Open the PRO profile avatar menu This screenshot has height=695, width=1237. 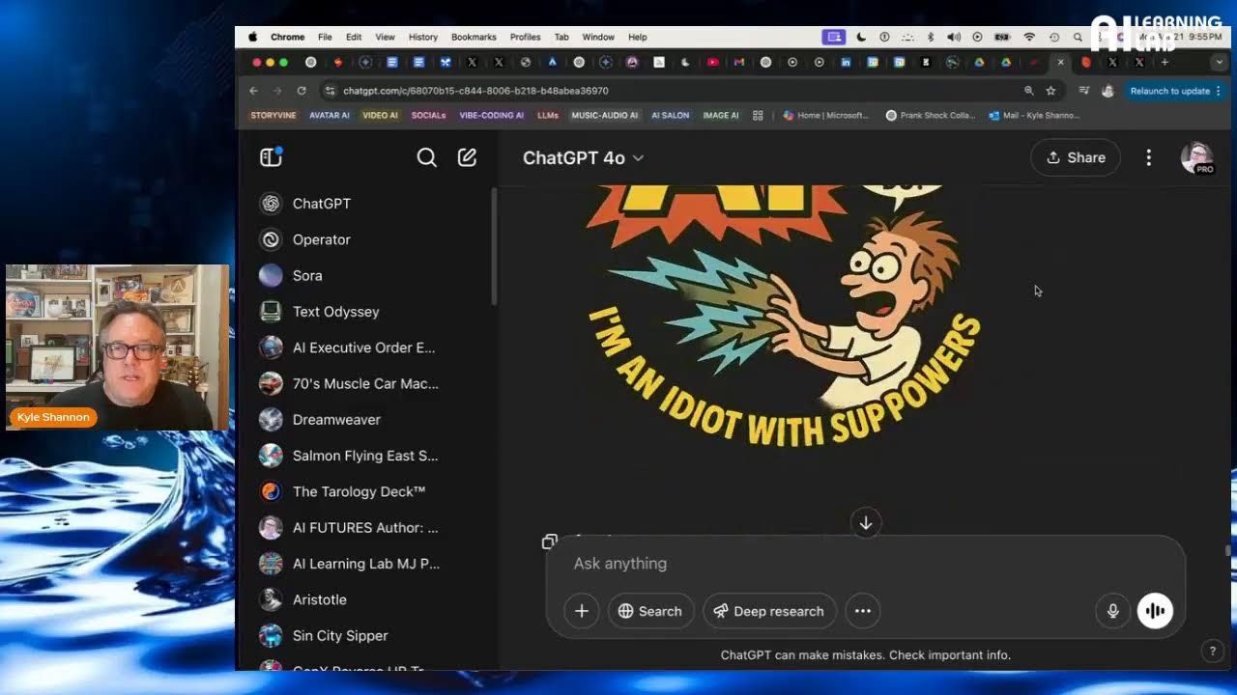[1196, 157]
